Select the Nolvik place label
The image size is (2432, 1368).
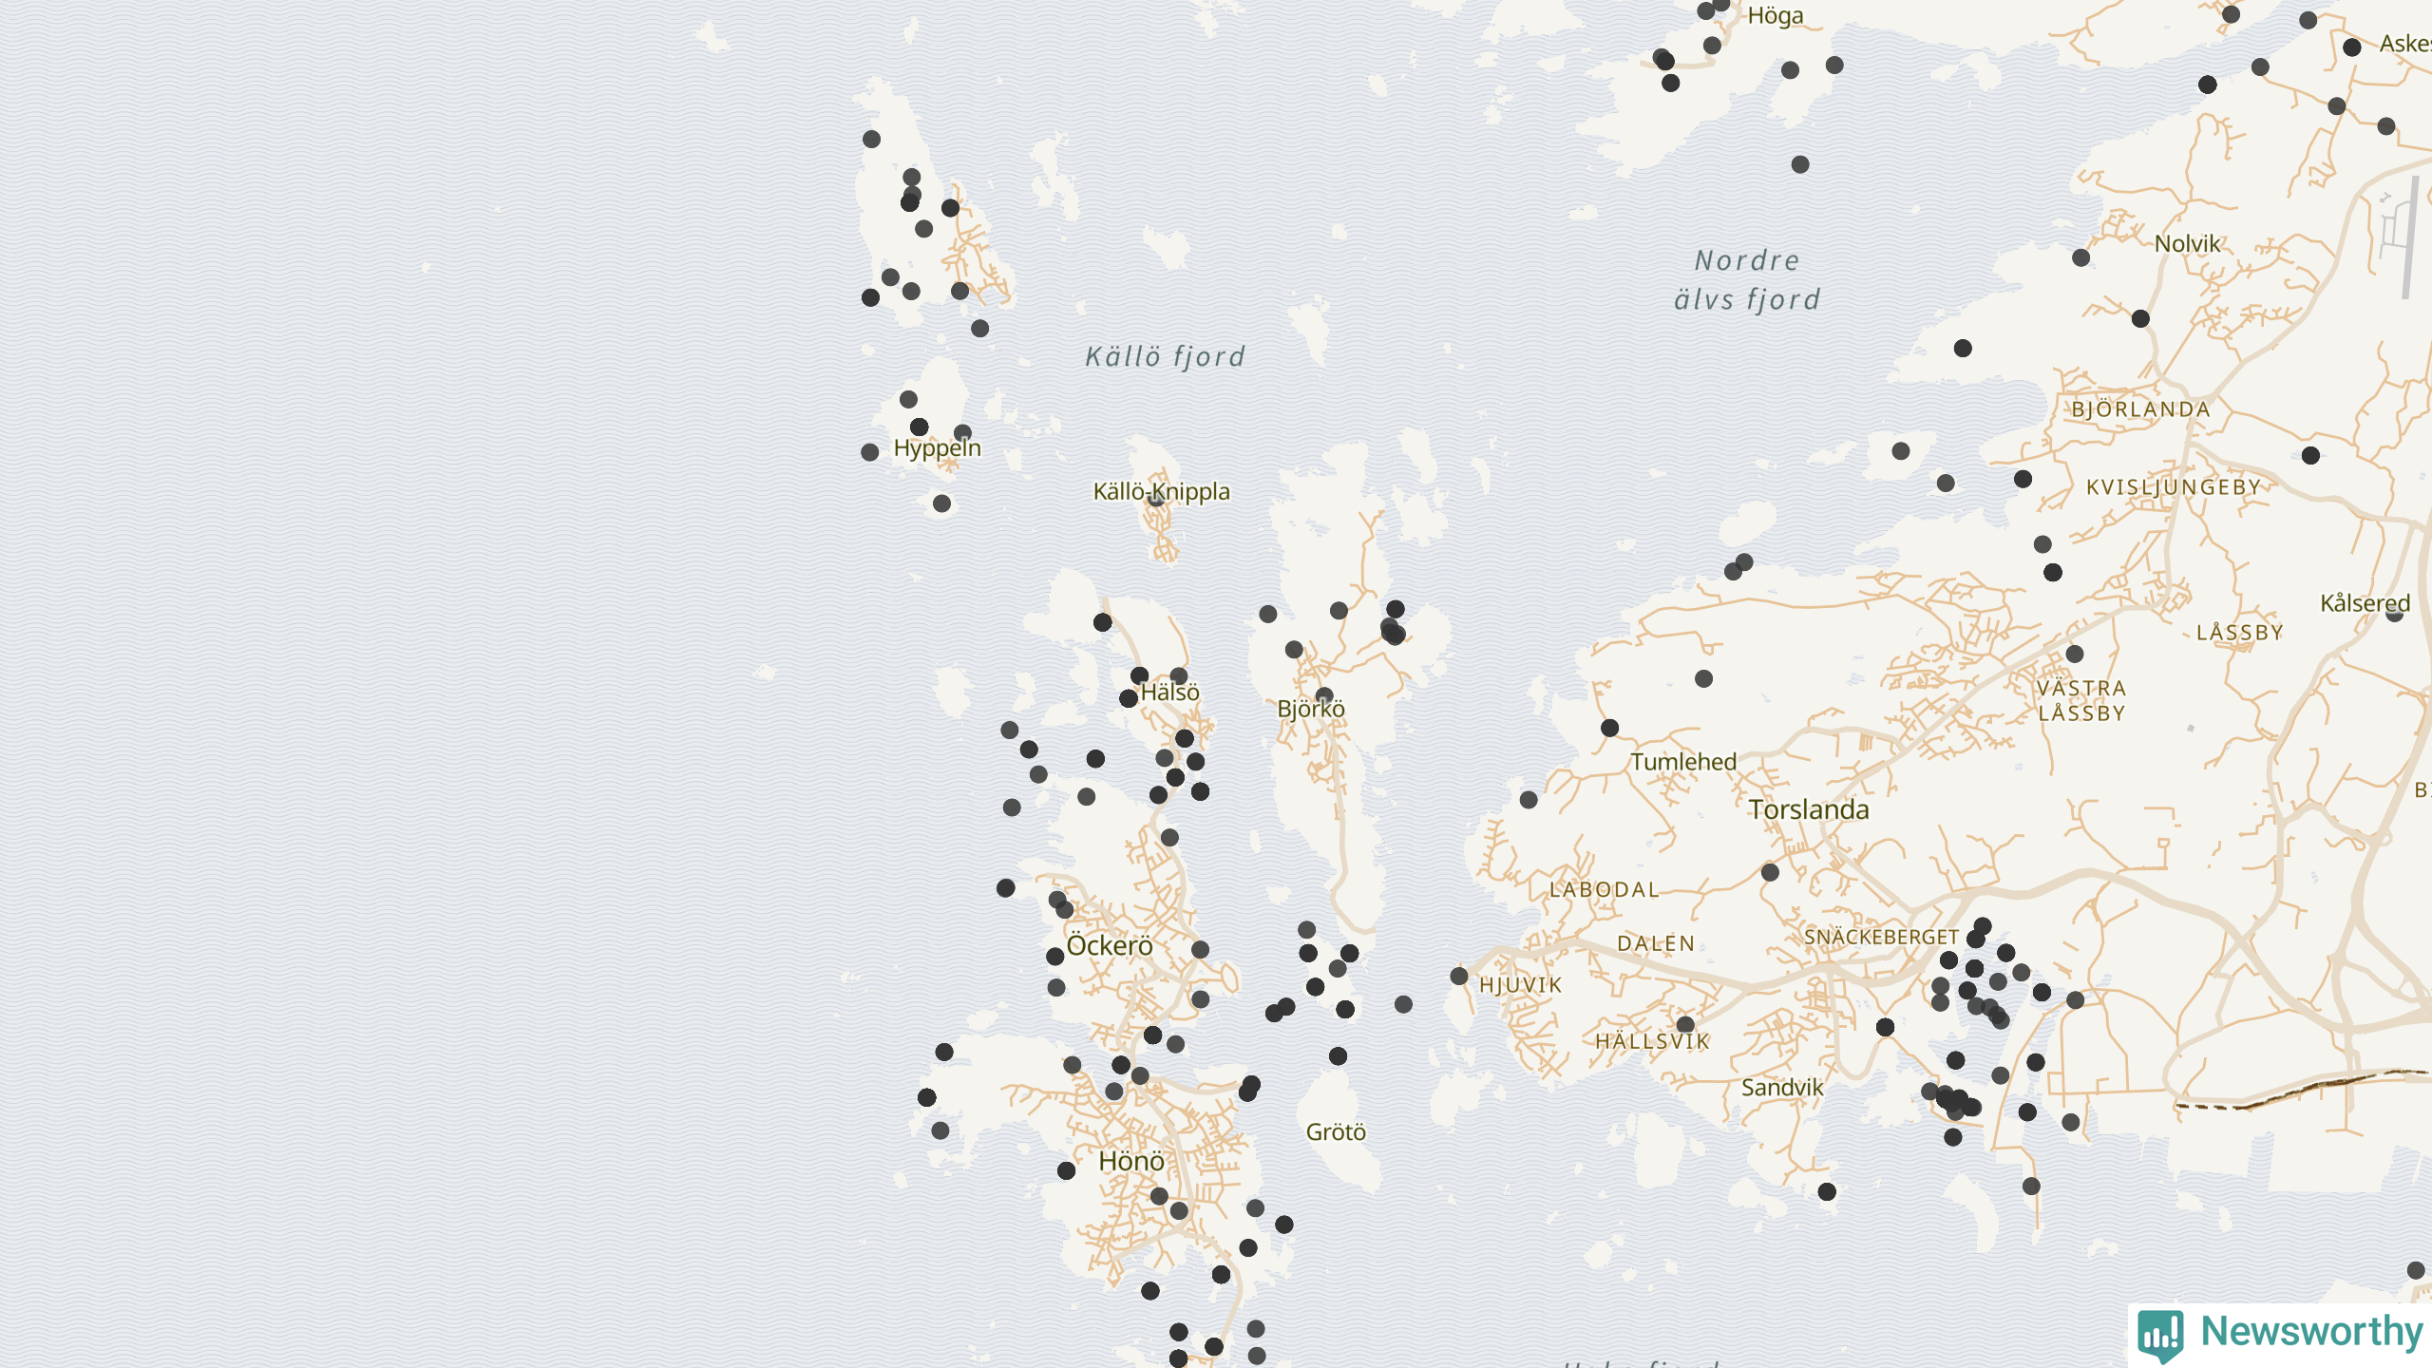click(2188, 244)
